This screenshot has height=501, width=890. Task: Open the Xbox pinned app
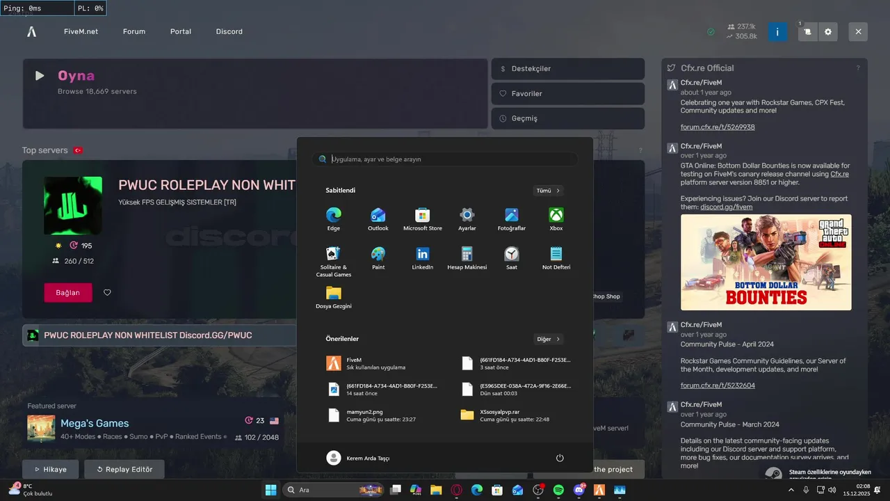tap(556, 219)
